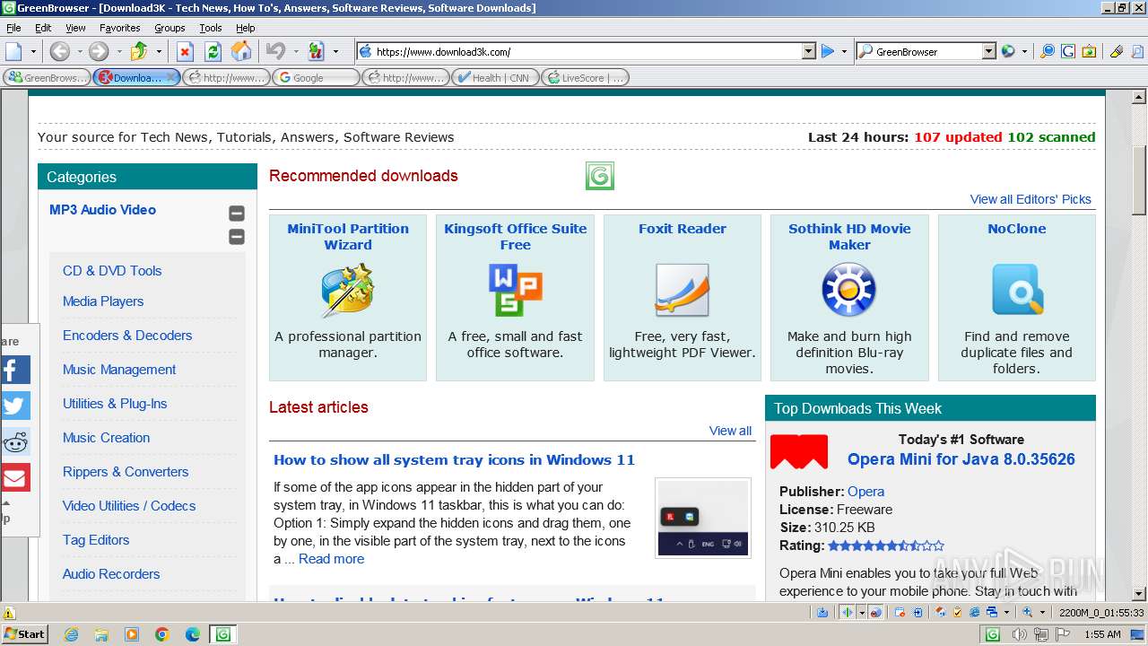Read more of the system tray article
The image size is (1148, 646).
pyautogui.click(x=331, y=559)
